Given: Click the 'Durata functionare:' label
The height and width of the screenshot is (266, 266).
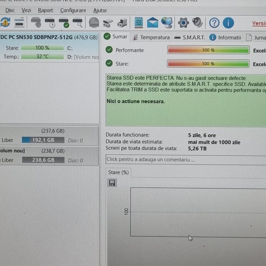Looking at the screenshot, I should pos(127,135).
